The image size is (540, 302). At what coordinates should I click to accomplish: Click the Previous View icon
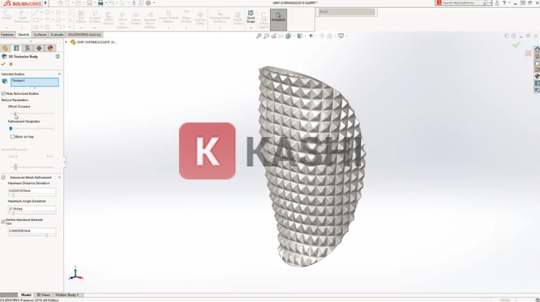274,35
